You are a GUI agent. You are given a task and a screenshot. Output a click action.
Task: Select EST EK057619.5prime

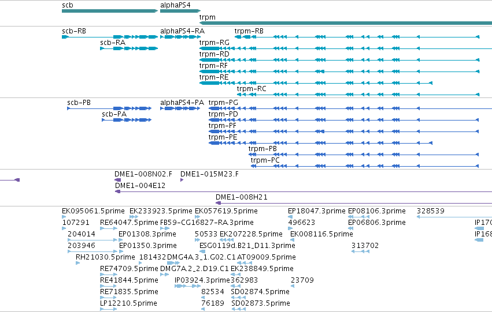click(x=197, y=217)
